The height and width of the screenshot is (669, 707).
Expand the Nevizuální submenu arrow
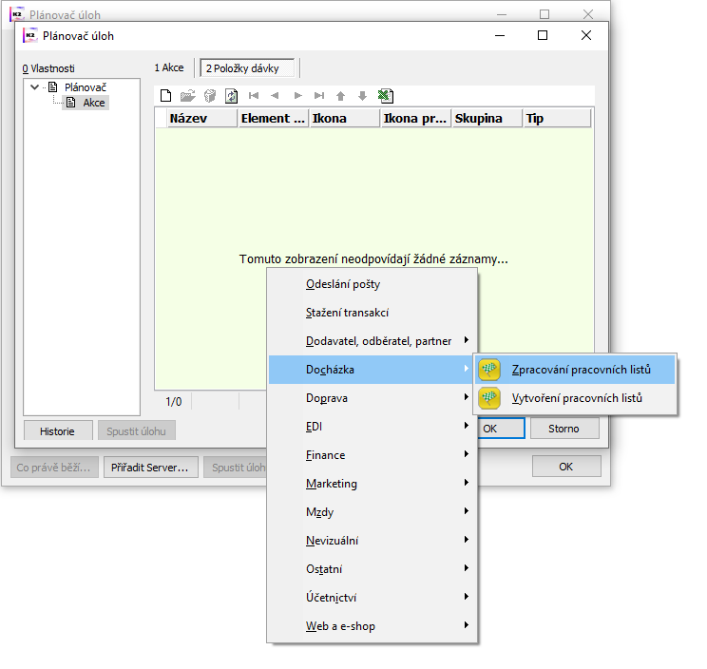467,539
